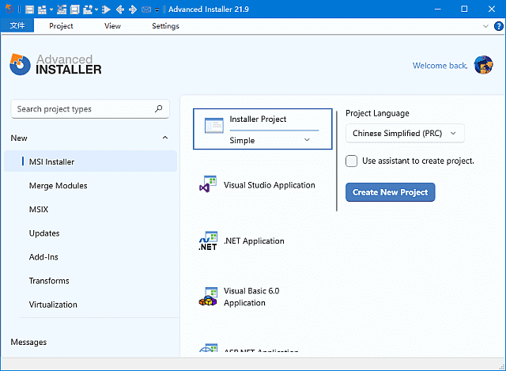The width and height of the screenshot is (506, 371).
Task: Open Help via the blue question icon
Action: tap(499, 26)
